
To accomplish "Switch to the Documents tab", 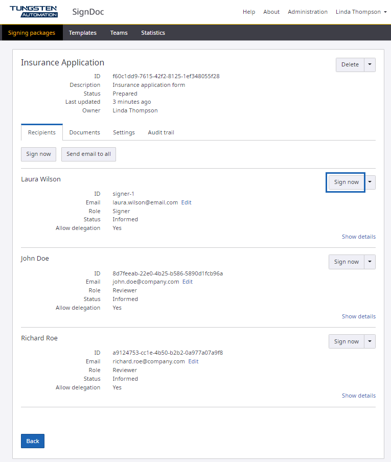I will 84,132.
